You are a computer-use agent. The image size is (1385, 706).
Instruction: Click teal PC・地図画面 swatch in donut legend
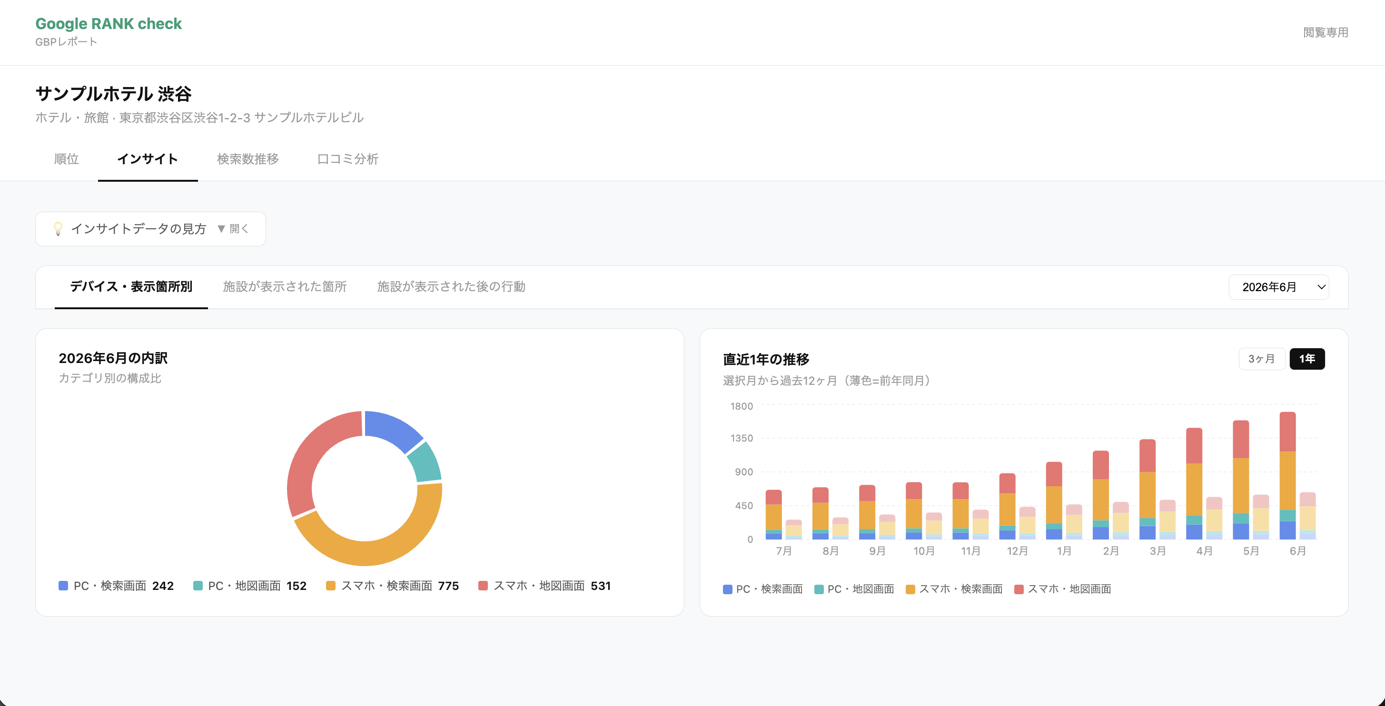coord(198,586)
